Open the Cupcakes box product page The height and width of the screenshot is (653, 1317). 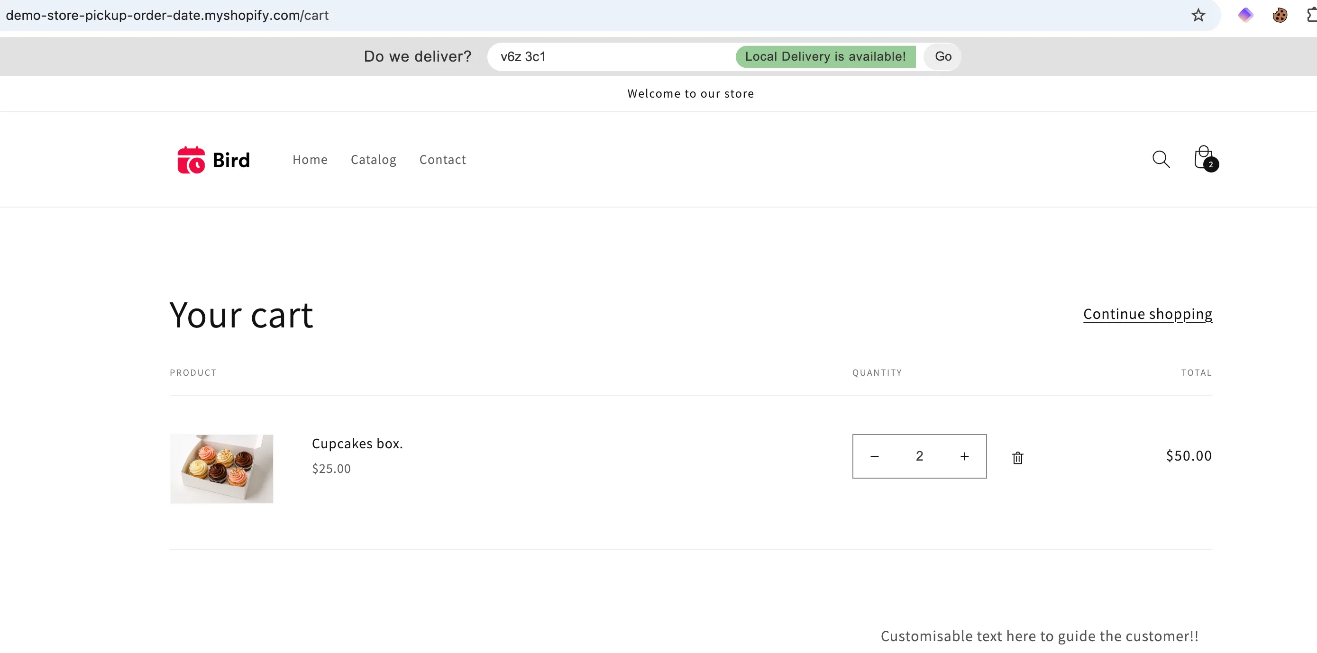[x=357, y=443]
